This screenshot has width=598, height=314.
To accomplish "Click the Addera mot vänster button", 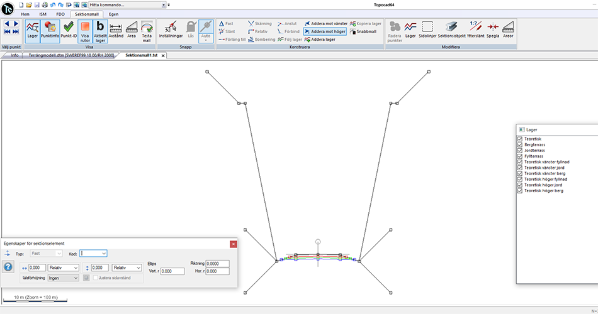I will [x=325, y=24].
